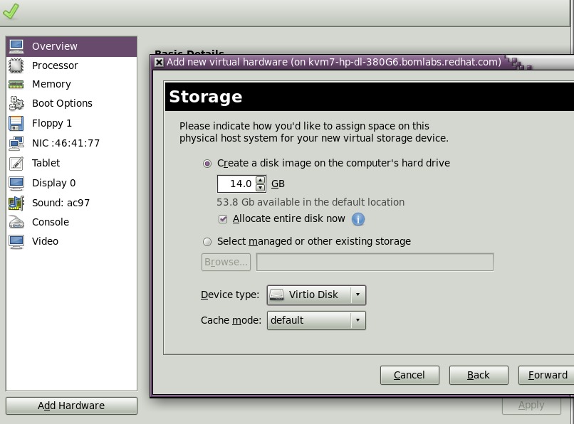Open NIC :46:41:77 network icon
The image size is (574, 424).
point(16,143)
